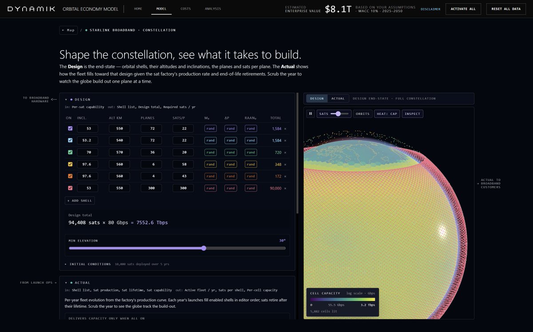Screen dimensions: 533x332
Task: Open the ANALYSIS tab
Action: tap(213, 9)
